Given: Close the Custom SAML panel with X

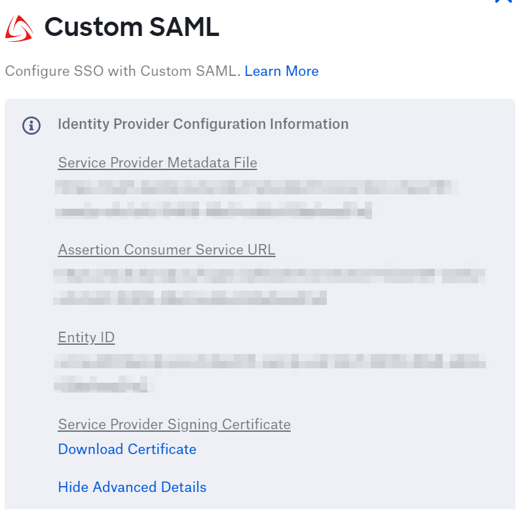Looking at the screenshot, I should pyautogui.click(x=504, y=1).
